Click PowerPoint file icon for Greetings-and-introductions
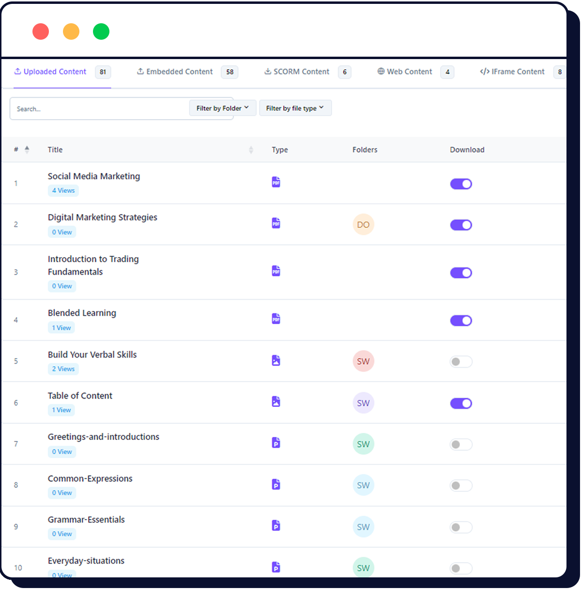This screenshot has height=589, width=581. pos(276,443)
